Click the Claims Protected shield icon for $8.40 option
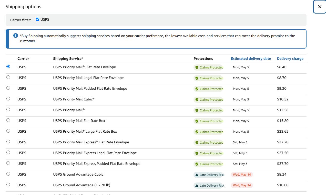Screen dimensions: 326x195 pos(197,67)
